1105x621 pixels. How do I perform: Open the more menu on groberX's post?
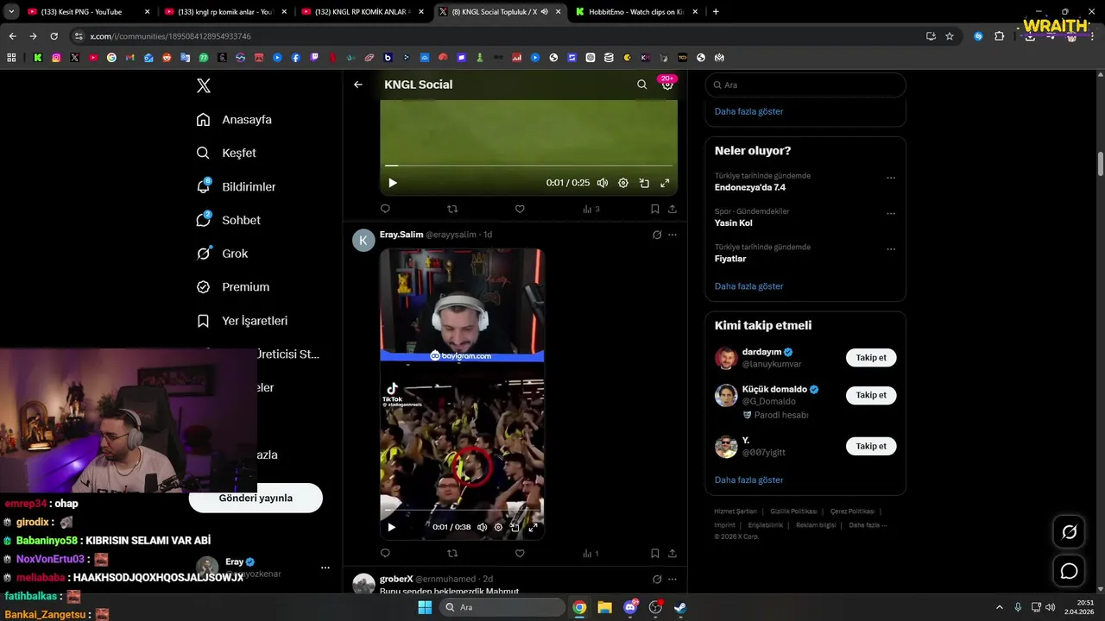pos(672,580)
